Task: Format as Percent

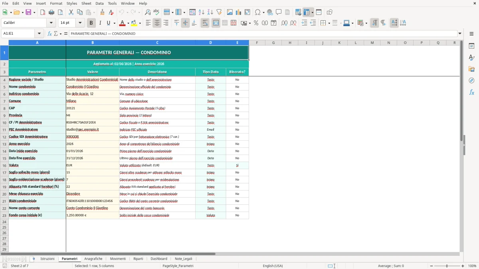Action: click(256, 23)
